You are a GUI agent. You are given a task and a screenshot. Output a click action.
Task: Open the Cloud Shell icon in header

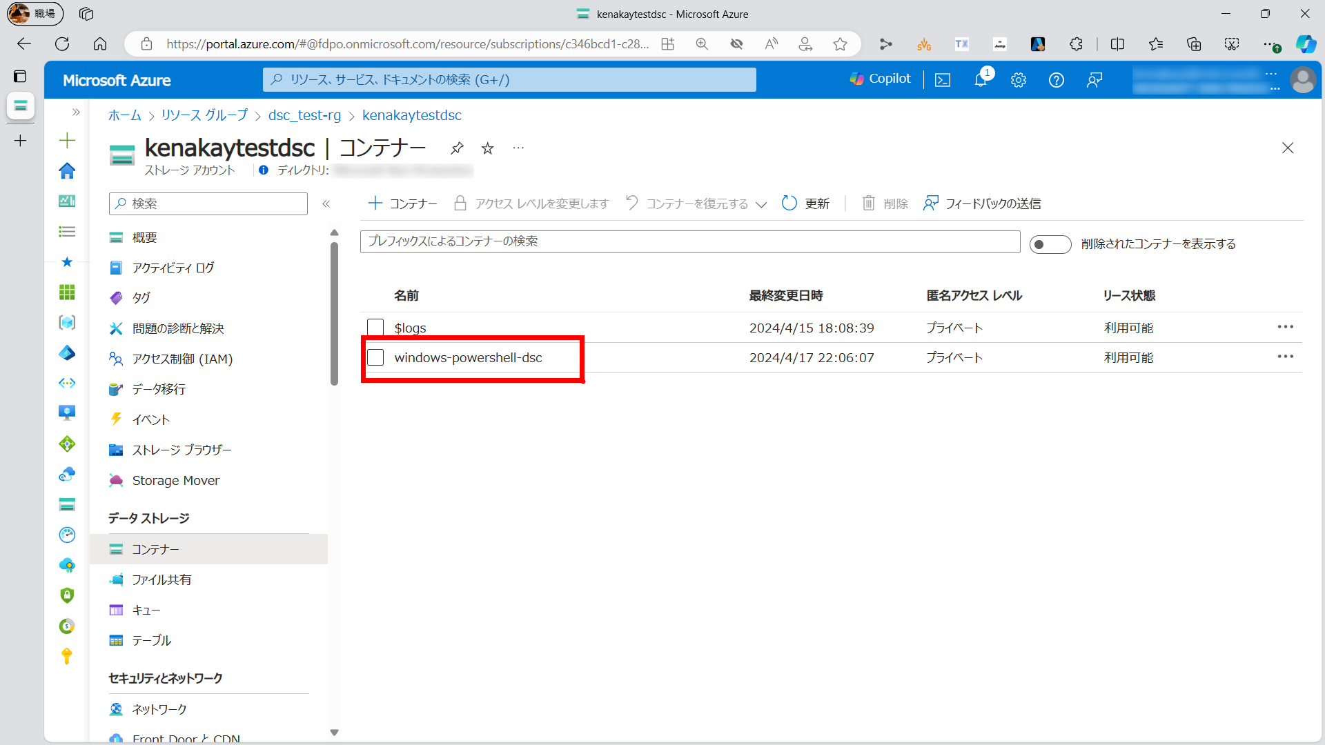click(943, 80)
